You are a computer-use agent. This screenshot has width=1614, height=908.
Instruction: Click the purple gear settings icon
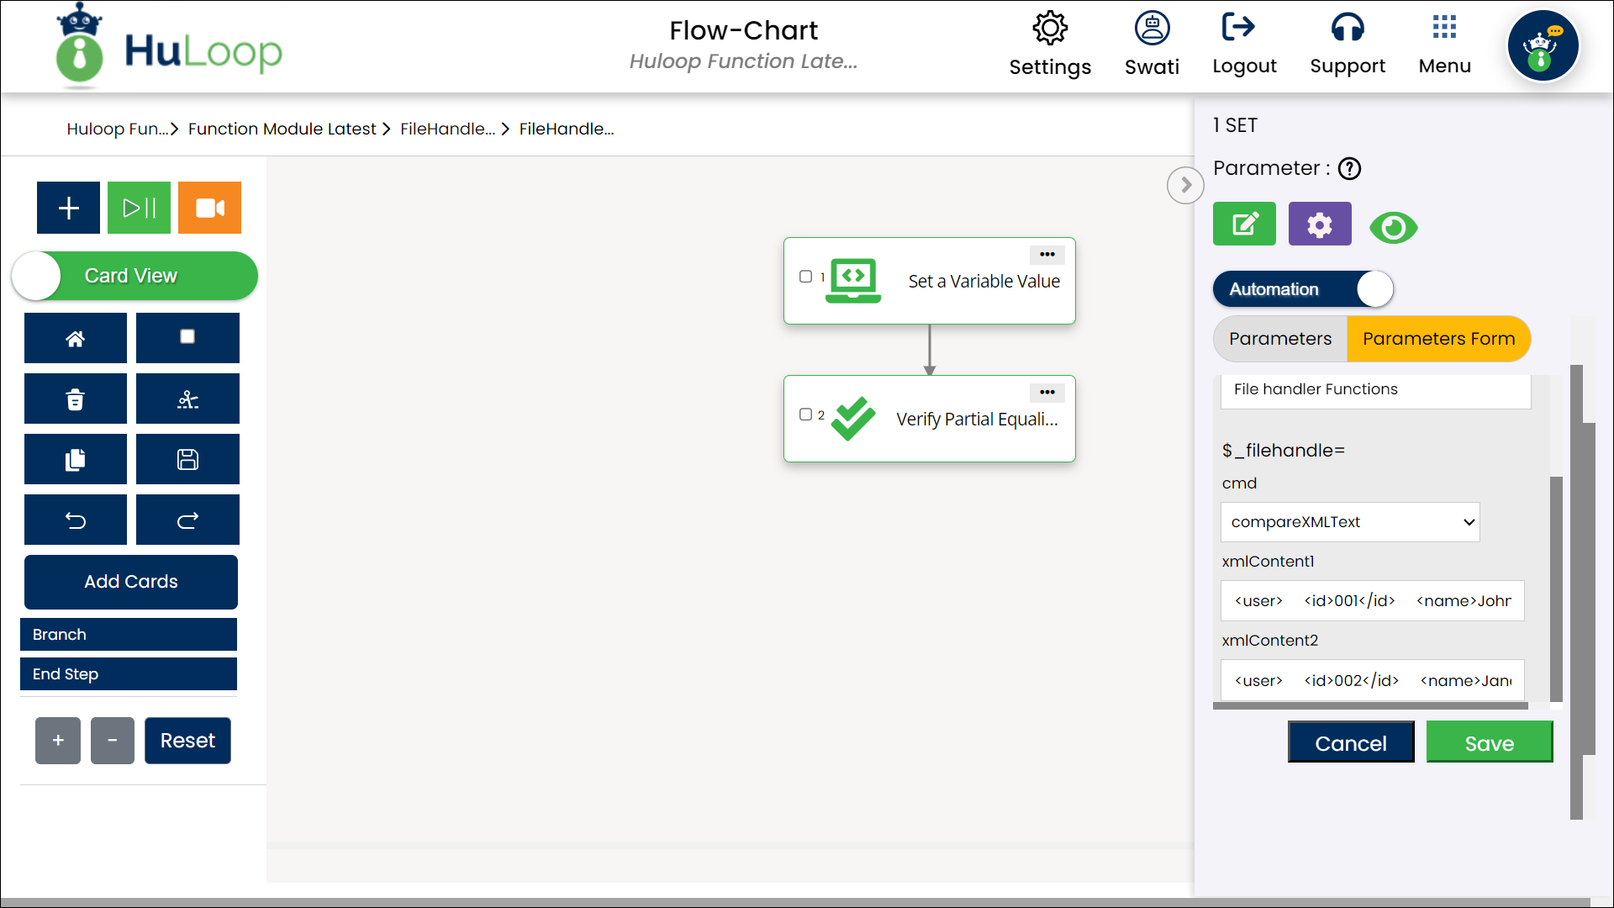(x=1320, y=224)
